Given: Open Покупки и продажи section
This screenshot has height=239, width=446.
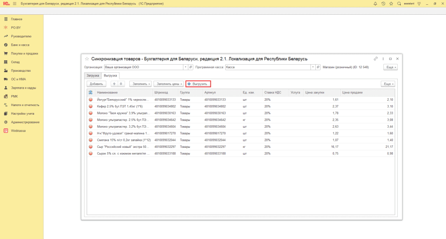Looking at the screenshot, I should [x=24, y=53].
